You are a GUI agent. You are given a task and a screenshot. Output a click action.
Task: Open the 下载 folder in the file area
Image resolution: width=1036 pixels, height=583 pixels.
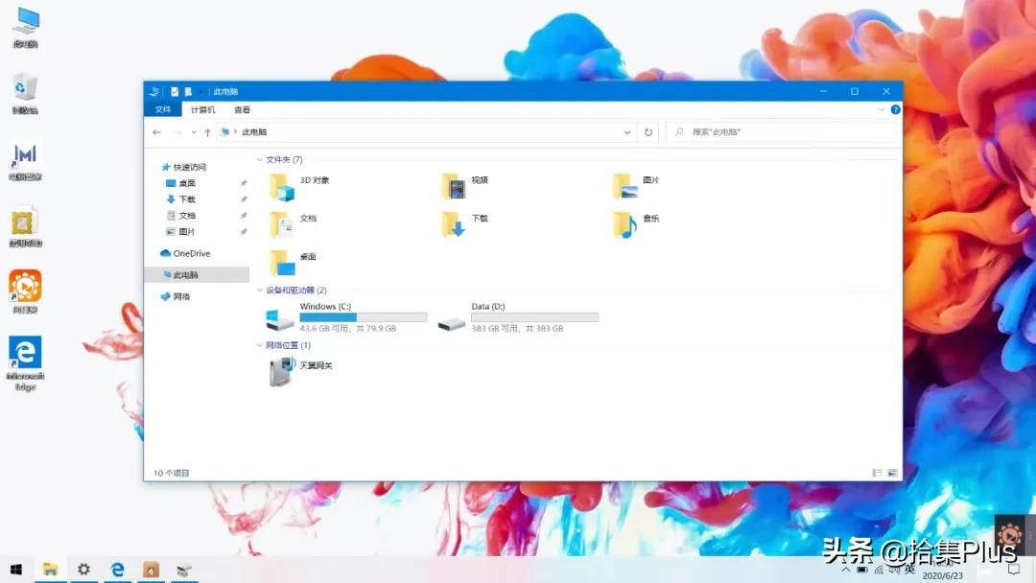(480, 219)
